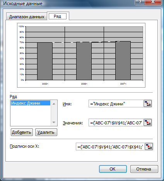Click the Исходные данные title bar text
Viewport: 164px width, 181px height.
click(x=23, y=3)
